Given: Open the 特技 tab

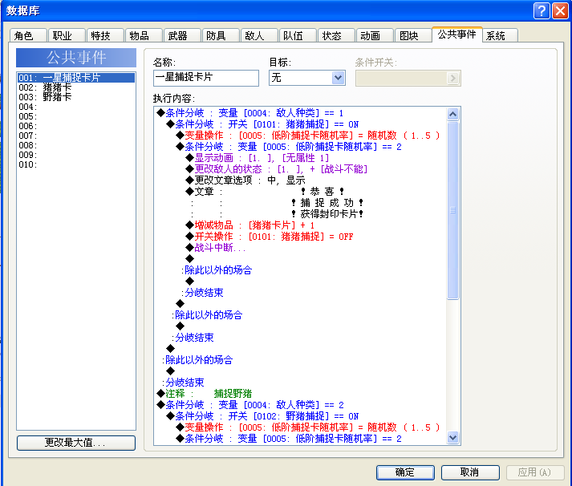Looking at the screenshot, I should (105, 36).
